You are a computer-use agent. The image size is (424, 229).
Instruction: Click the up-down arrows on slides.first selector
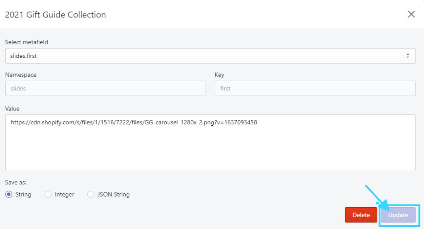[x=408, y=56]
